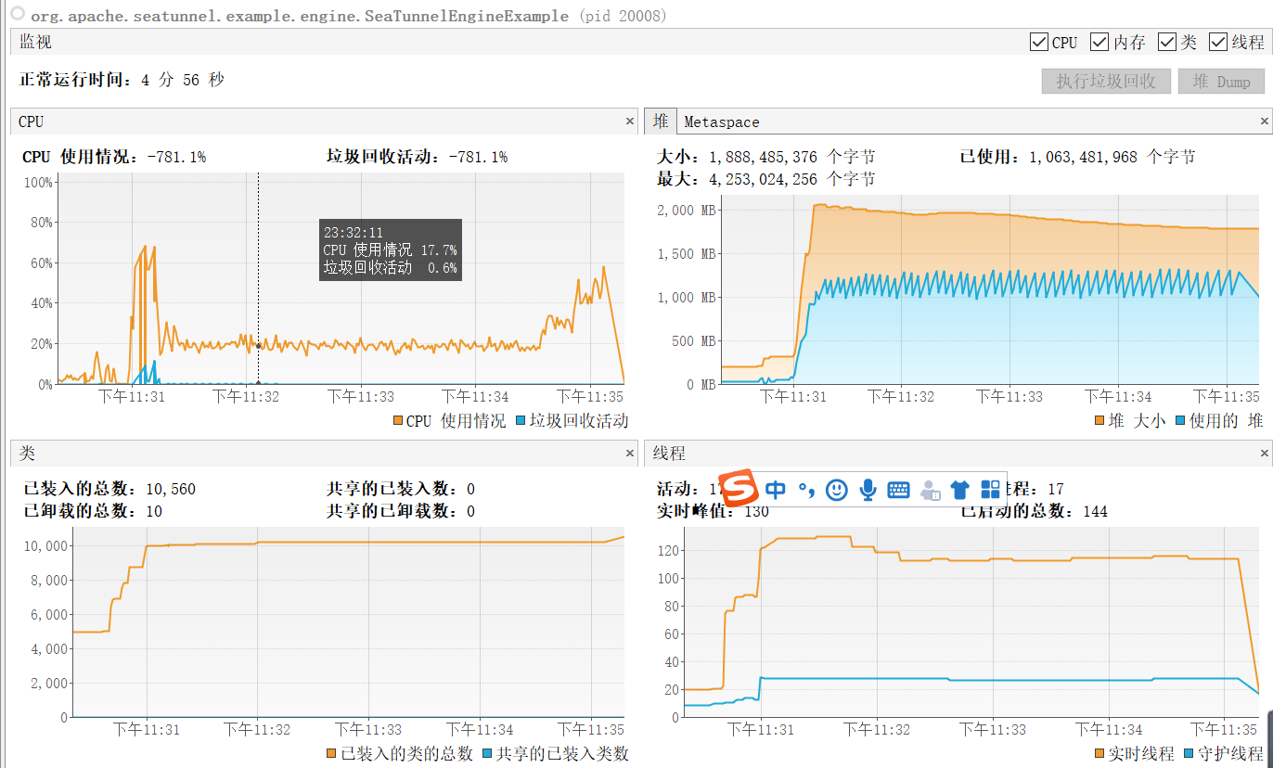1273x768 pixels.
Task: Click the 正常运行时间 4 分 56 秒 text
Action: 122,80
